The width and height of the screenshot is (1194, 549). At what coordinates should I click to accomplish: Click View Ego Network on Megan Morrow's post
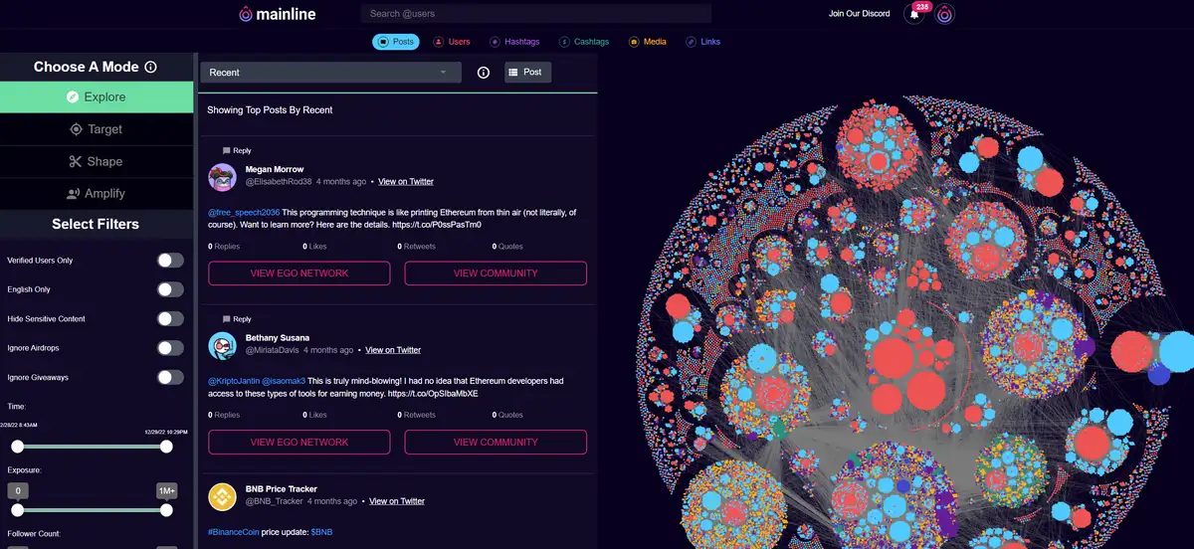298,274
